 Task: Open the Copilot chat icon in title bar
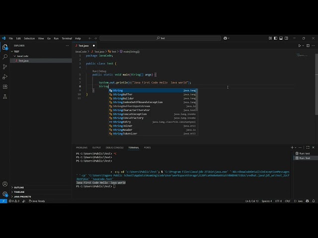(x=225, y=38)
